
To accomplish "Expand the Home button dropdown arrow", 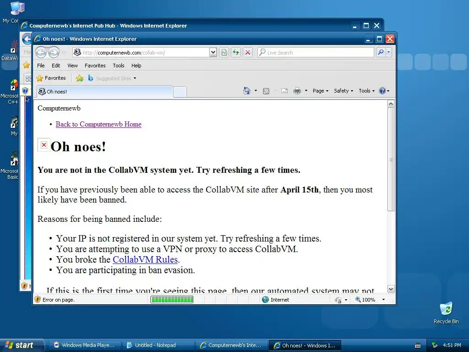I will [256, 91].
